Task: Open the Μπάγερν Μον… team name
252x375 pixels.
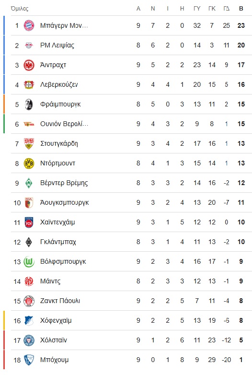Action: (x=64, y=25)
